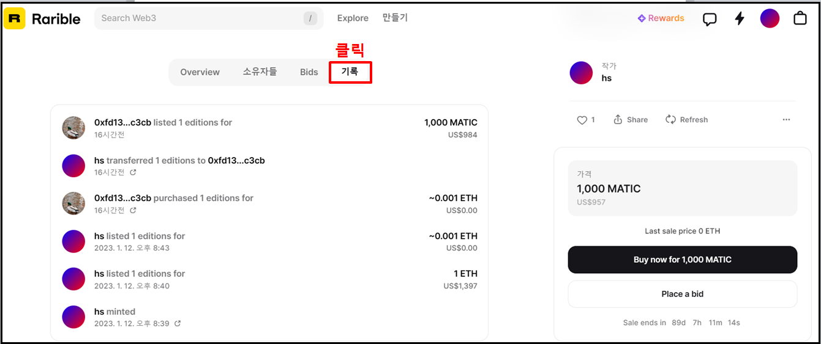Screen dimensions: 821x344
Task: Open the Bids tab
Action: pos(309,72)
